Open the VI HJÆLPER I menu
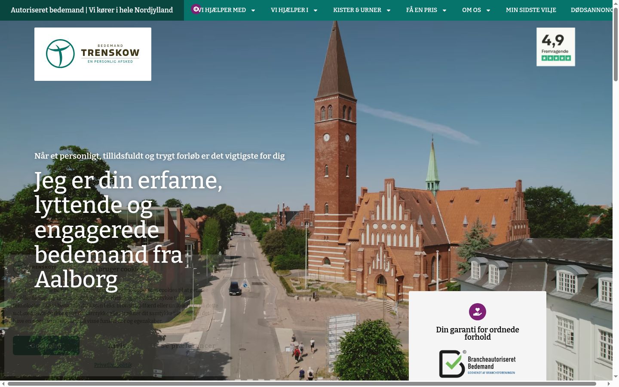619x387 pixels. 290,10
